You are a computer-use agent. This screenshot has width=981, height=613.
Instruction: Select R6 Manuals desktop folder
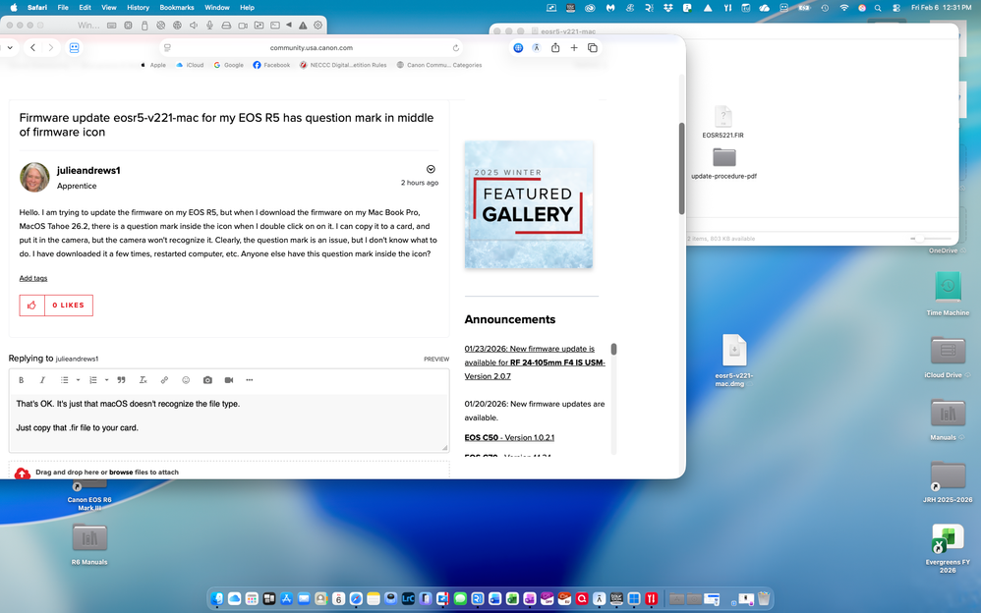(x=89, y=543)
